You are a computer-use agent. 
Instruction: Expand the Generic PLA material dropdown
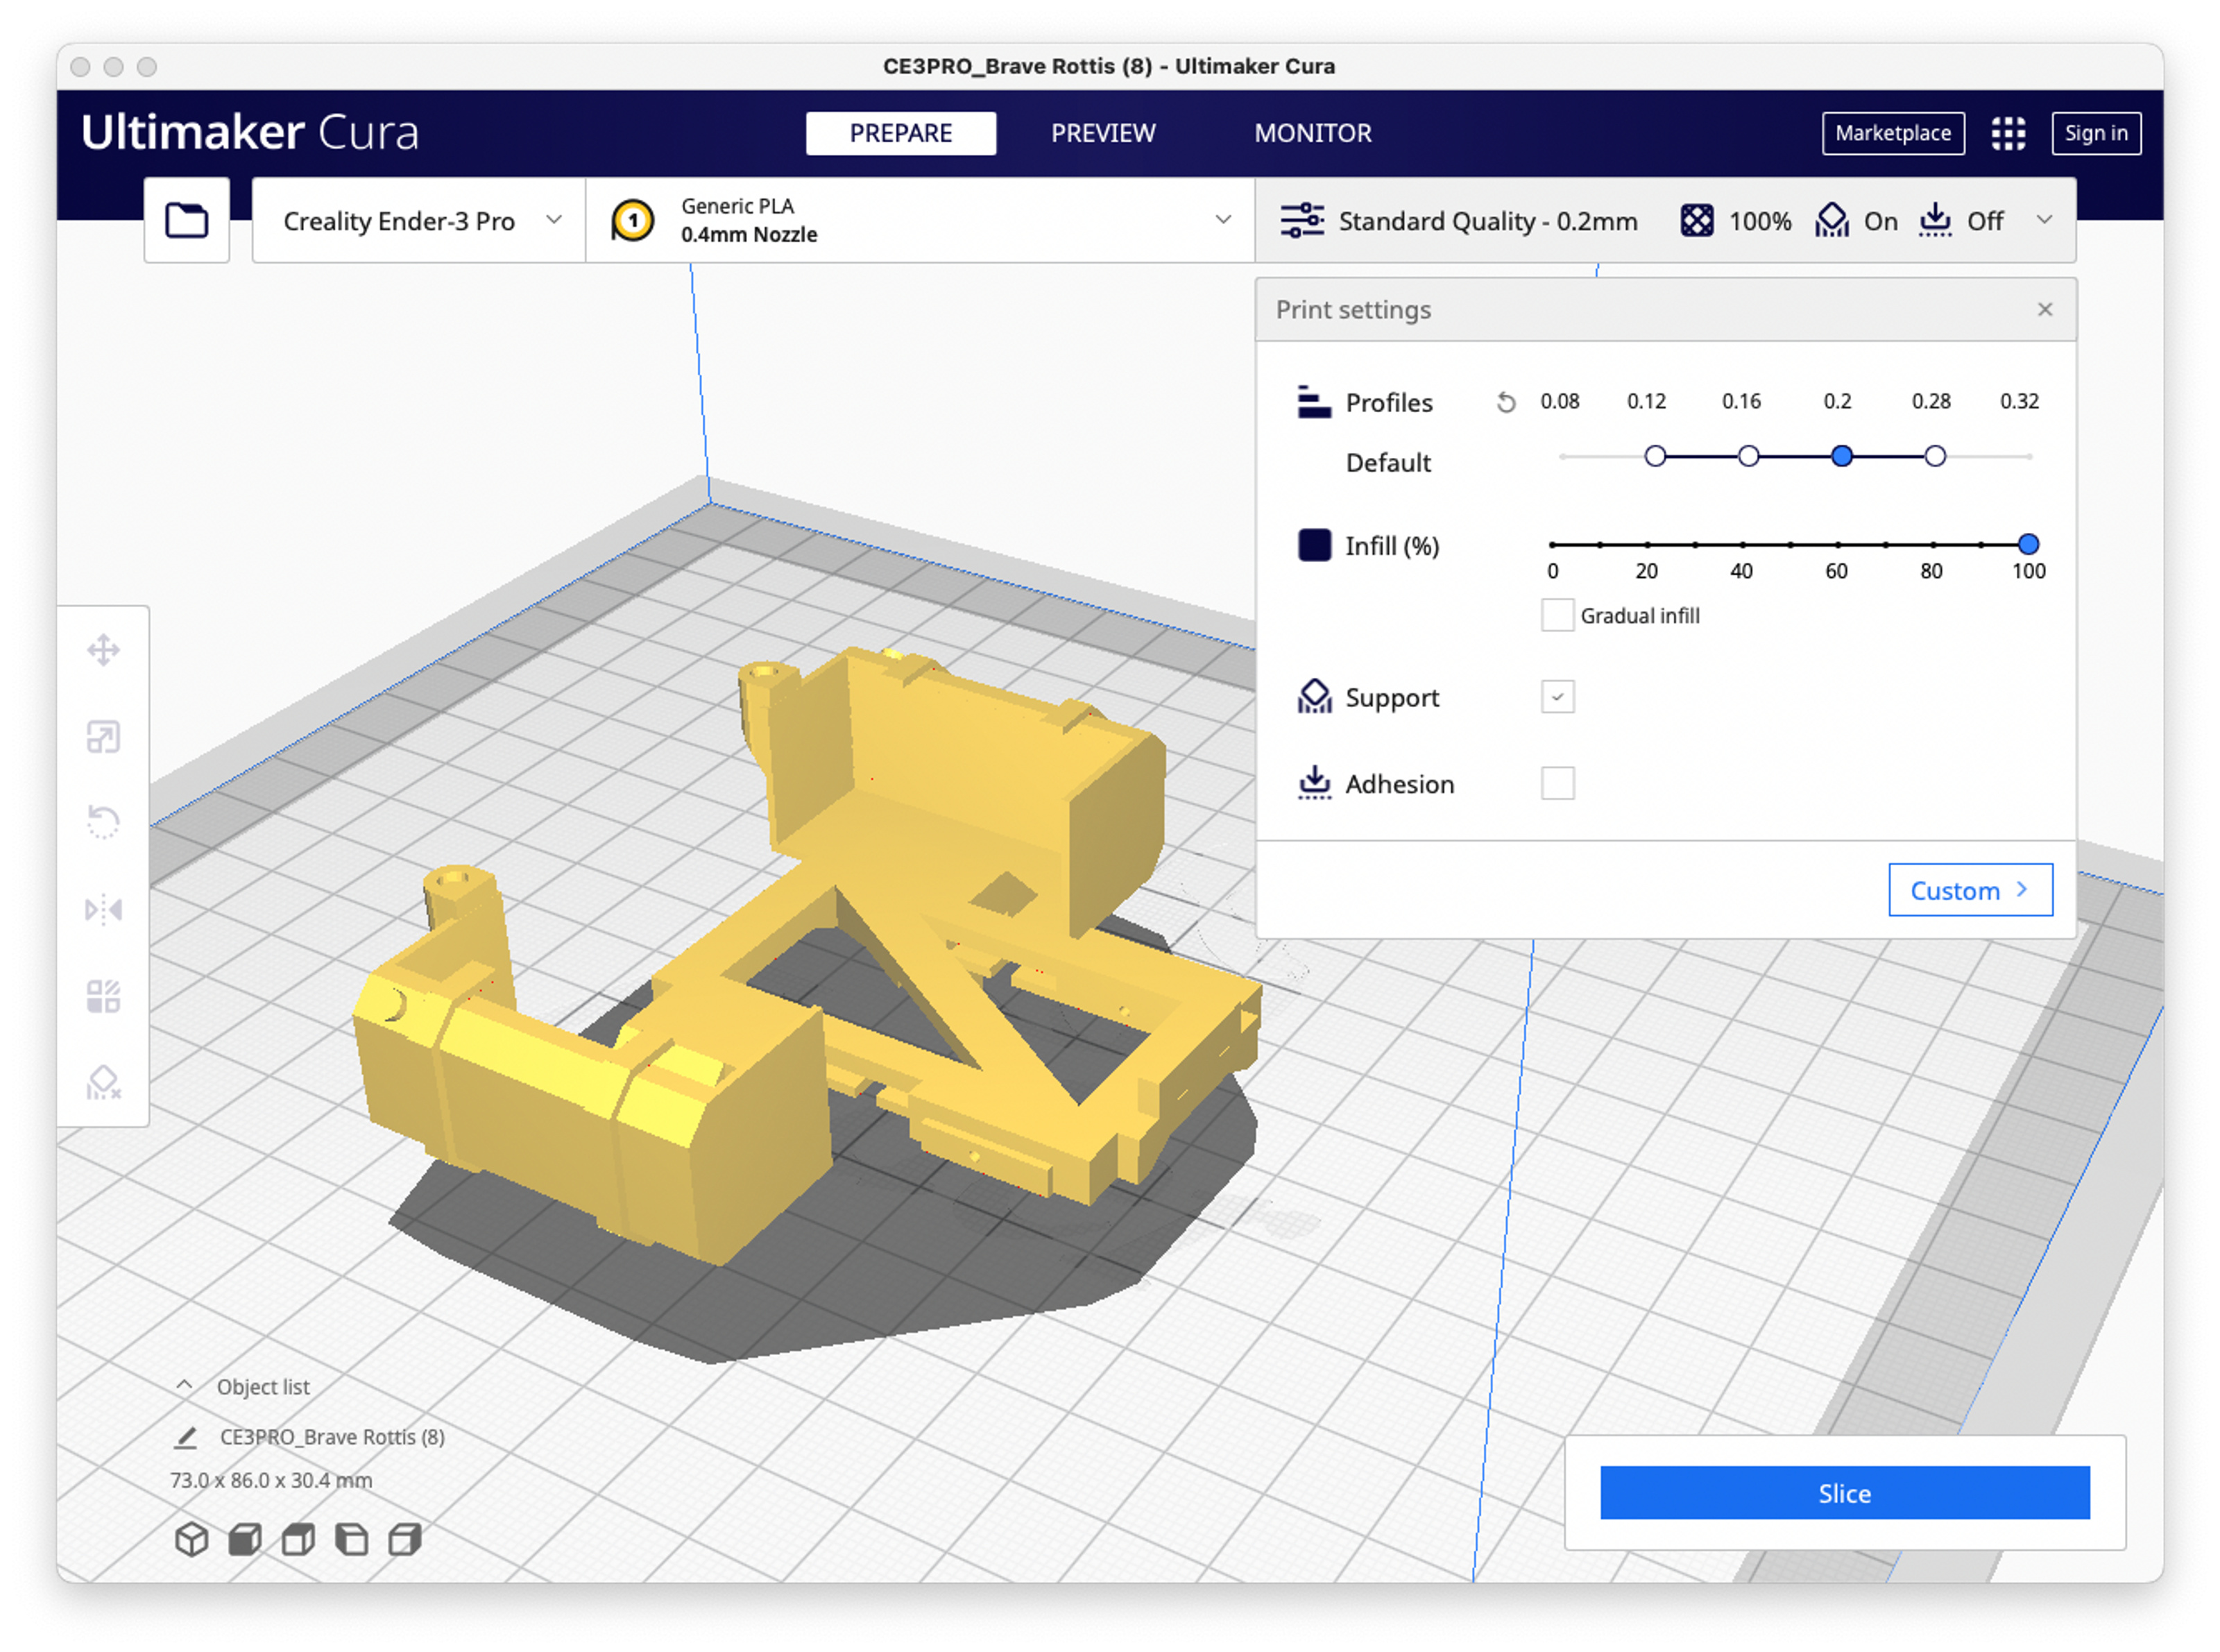click(x=920, y=221)
